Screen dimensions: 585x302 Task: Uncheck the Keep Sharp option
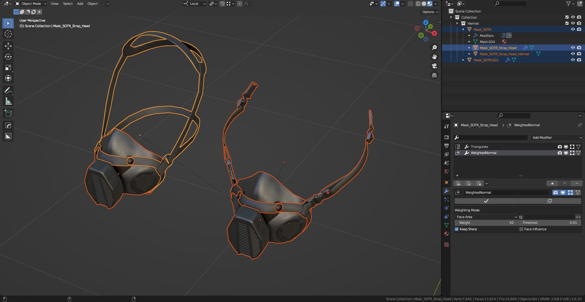tap(457, 229)
